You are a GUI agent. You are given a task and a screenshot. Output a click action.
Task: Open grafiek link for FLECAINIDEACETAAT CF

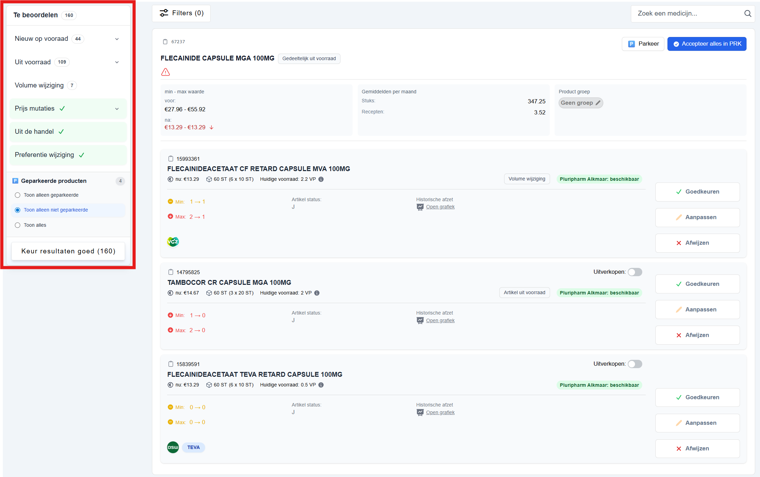[440, 207]
